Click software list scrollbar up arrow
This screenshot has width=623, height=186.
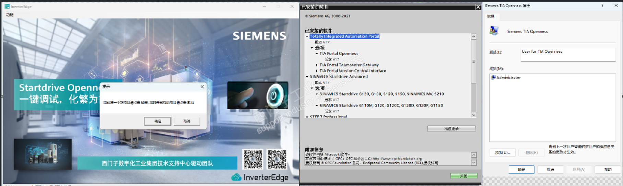click(474, 36)
